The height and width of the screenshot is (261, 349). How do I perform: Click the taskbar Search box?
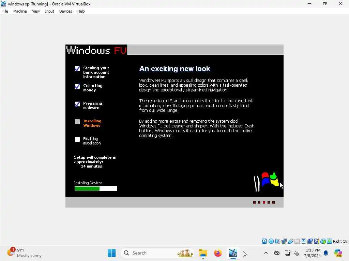(157, 253)
